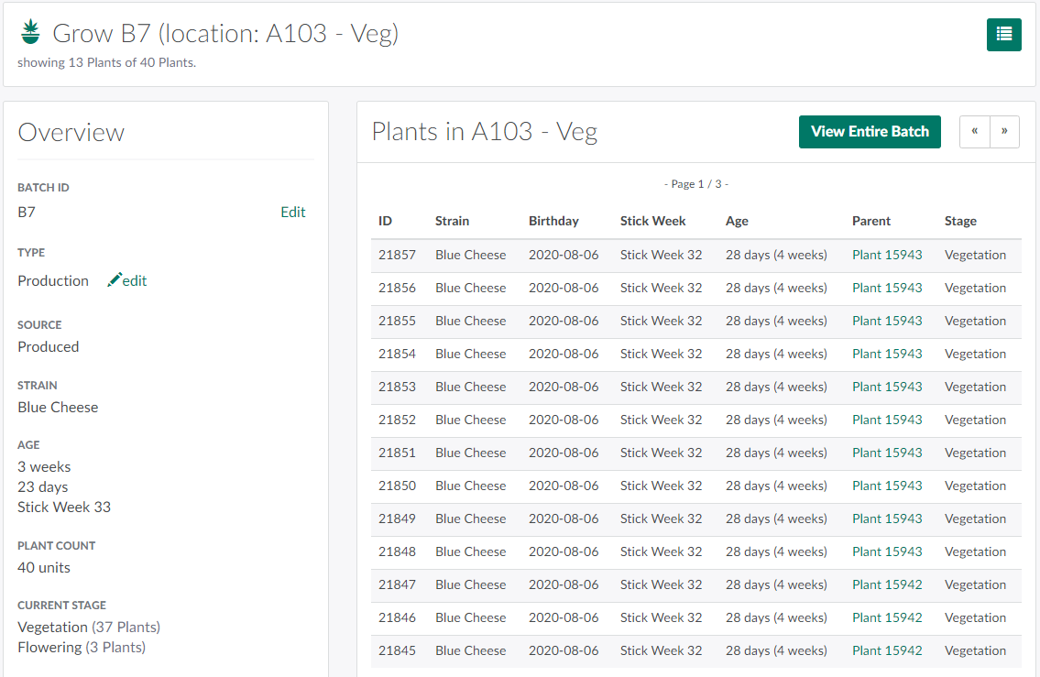This screenshot has height=677, width=1040.
Task: Click View Entire Batch button
Action: [x=869, y=132]
